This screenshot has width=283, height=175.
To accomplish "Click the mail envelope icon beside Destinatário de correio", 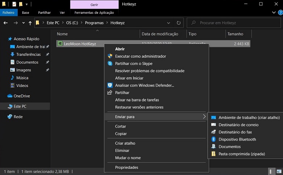I will click(x=213, y=125).
